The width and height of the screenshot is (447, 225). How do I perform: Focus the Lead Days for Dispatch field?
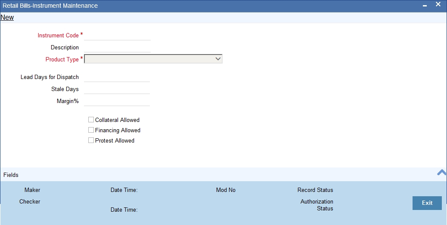click(x=117, y=77)
